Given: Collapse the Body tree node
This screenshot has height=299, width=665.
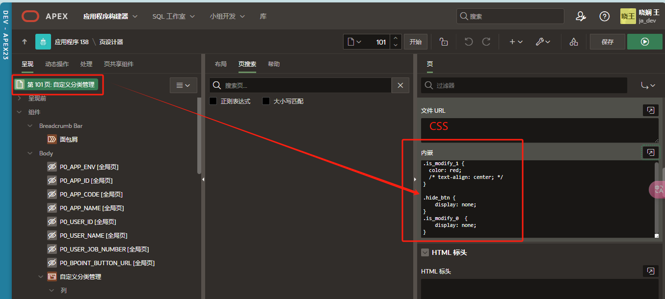Looking at the screenshot, I should (30, 153).
